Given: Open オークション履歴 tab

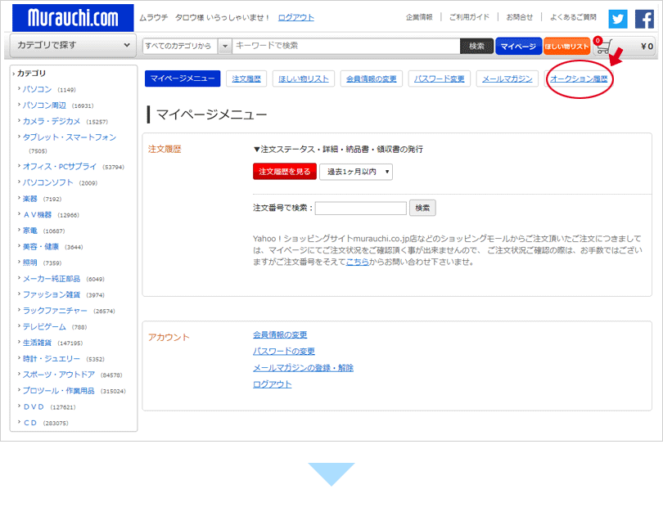Looking at the screenshot, I should 579,79.
